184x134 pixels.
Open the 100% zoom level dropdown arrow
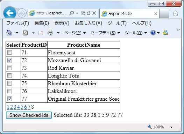[x=171, y=127]
